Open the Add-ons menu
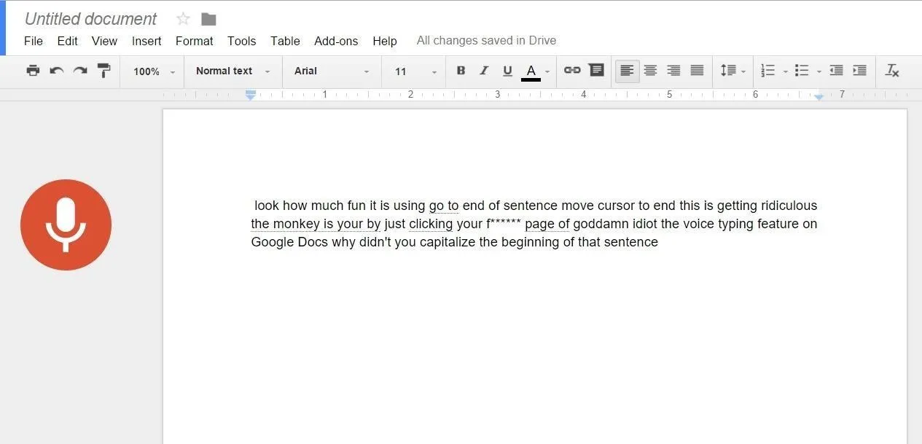This screenshot has height=444, width=922. (336, 41)
